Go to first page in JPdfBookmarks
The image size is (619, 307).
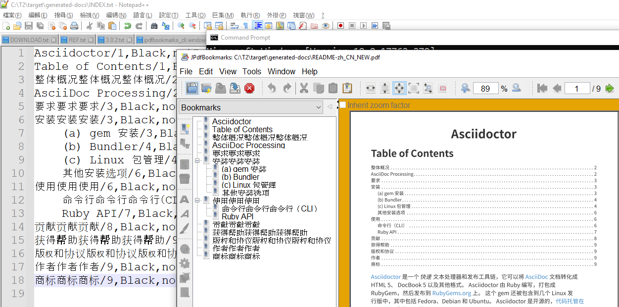point(542,88)
